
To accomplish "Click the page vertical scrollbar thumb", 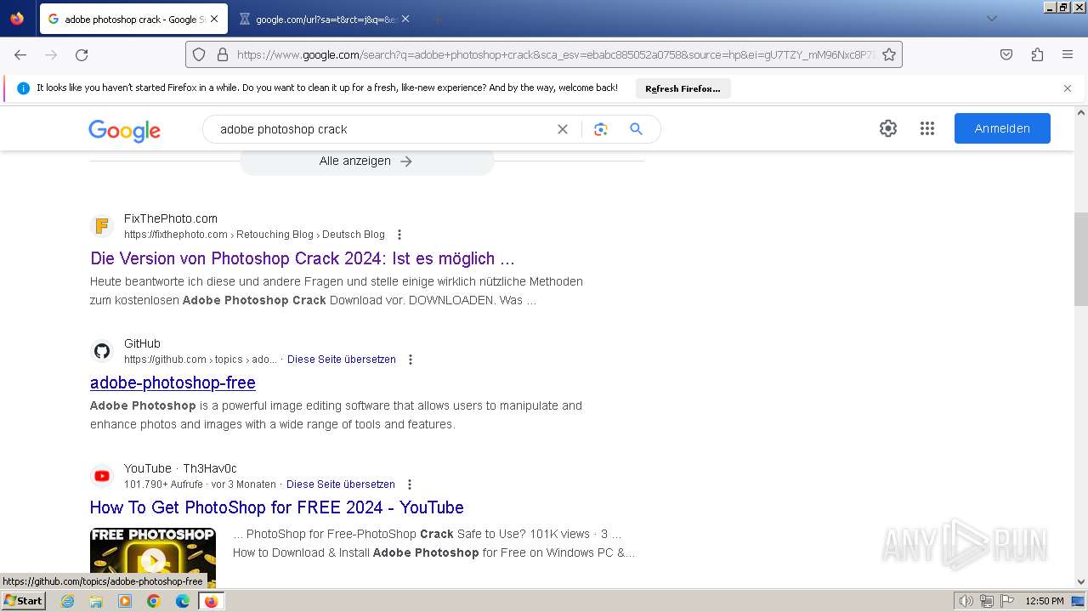I will pyautogui.click(x=1081, y=259).
